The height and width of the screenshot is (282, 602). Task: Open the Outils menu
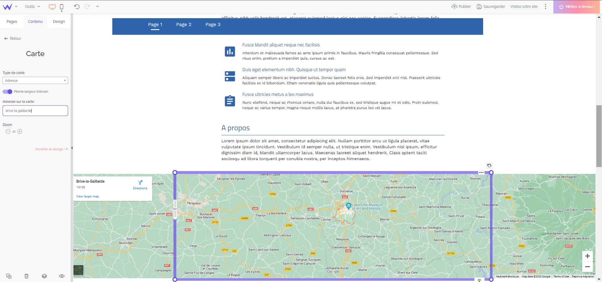point(32,6)
